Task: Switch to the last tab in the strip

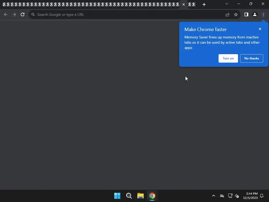Action: 194,5
